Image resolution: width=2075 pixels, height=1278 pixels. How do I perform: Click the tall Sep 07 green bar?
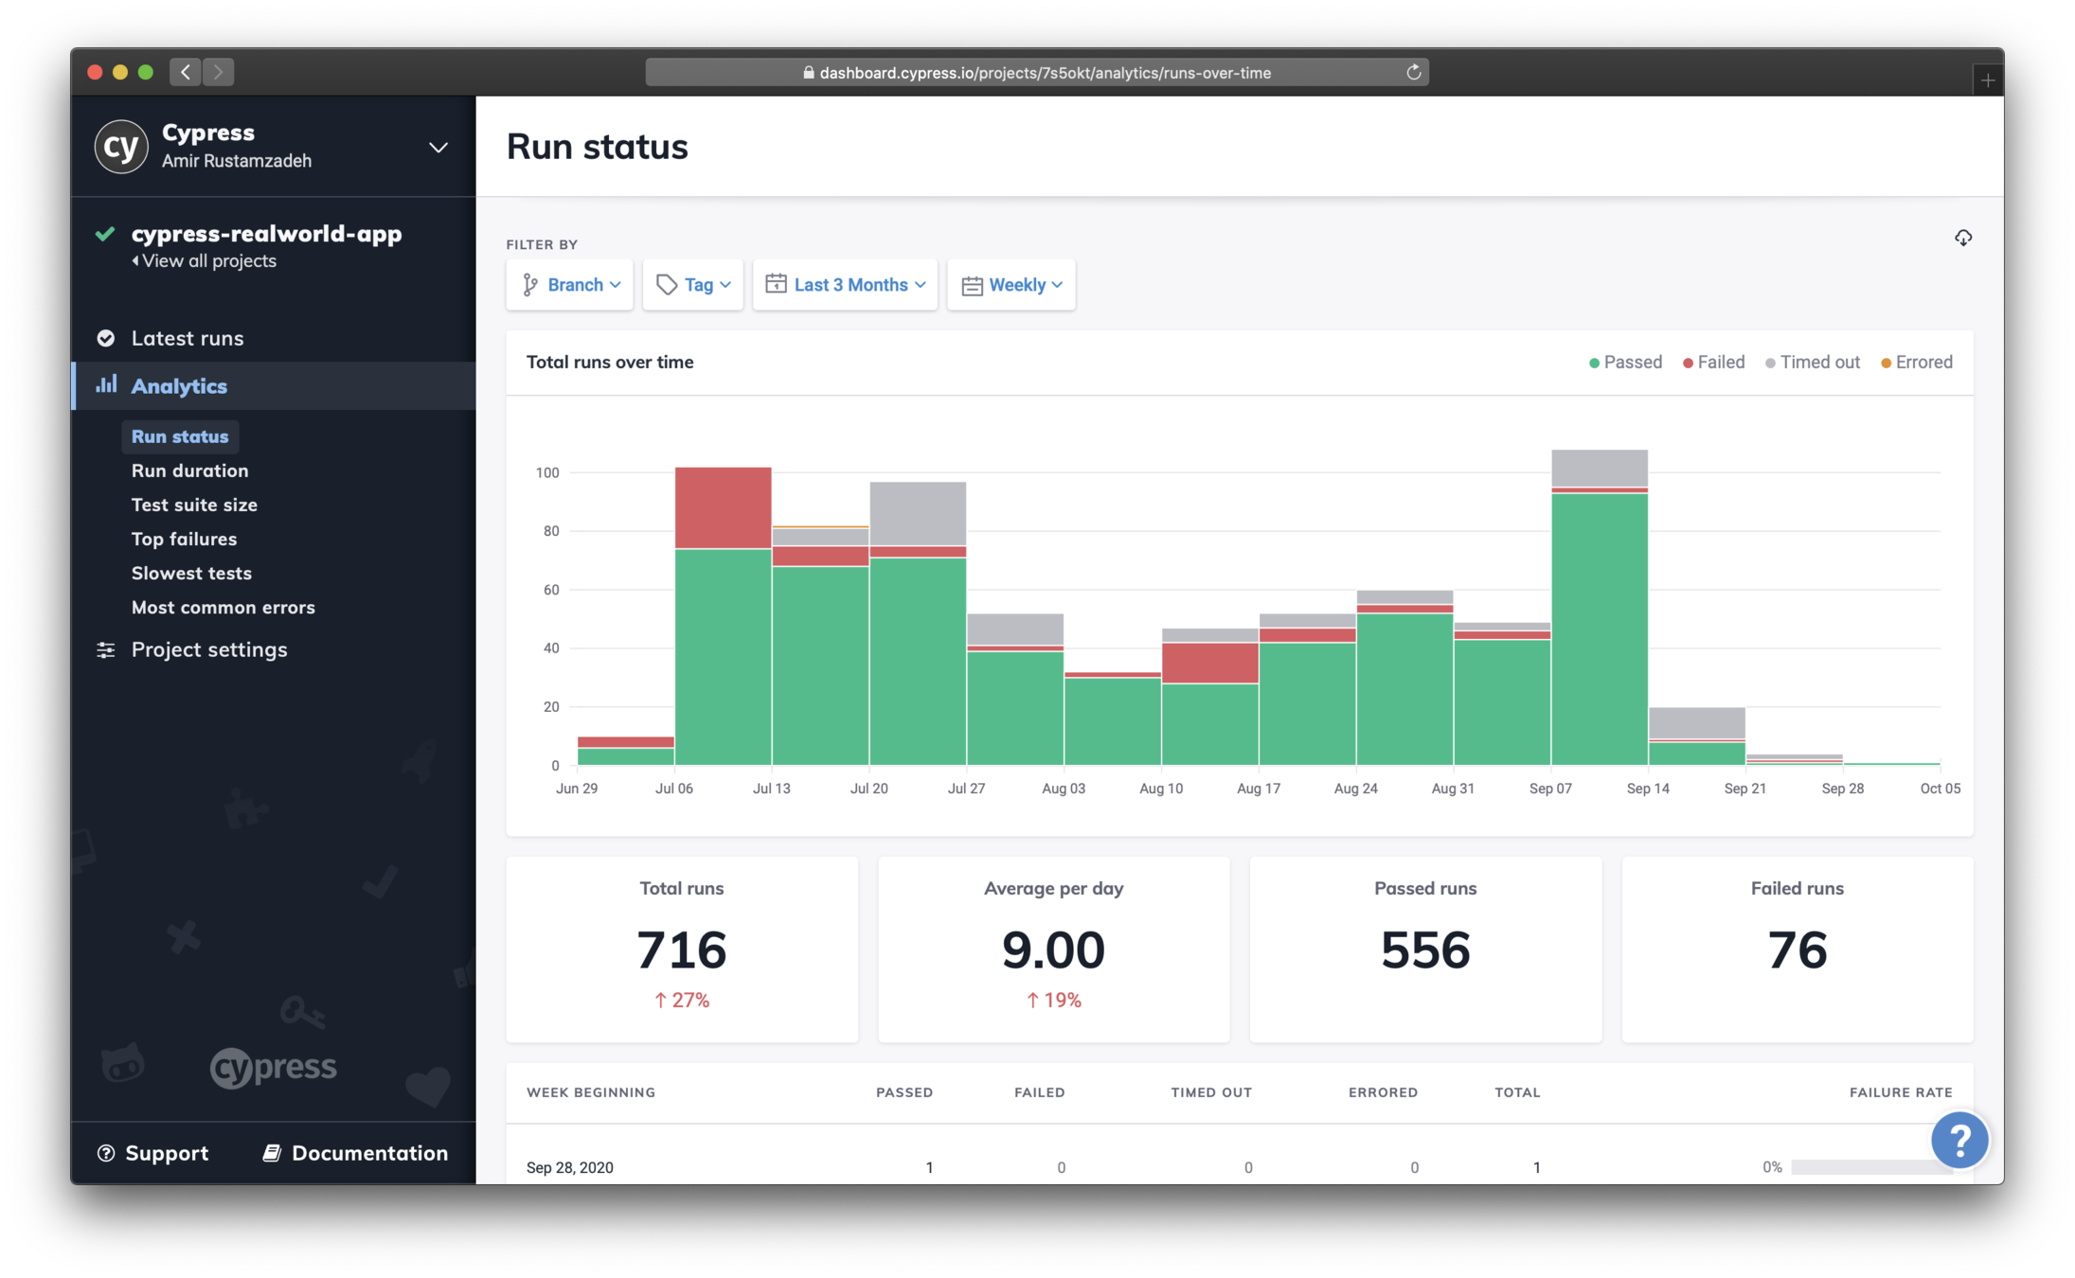(1599, 630)
